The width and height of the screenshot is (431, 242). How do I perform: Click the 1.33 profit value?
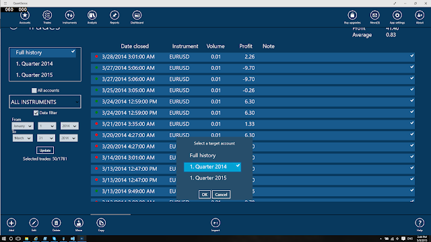pyautogui.click(x=250, y=124)
